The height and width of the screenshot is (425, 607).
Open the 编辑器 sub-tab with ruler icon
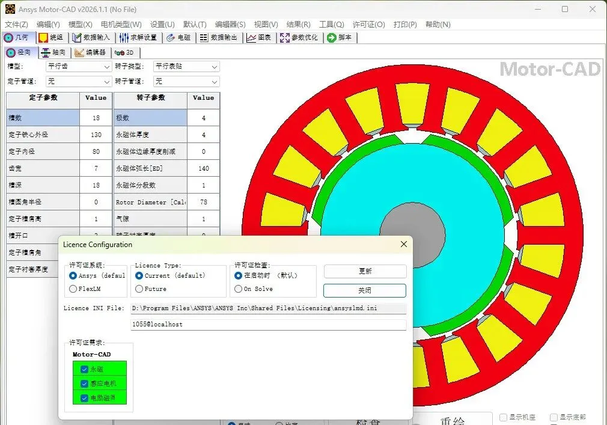[x=91, y=52]
